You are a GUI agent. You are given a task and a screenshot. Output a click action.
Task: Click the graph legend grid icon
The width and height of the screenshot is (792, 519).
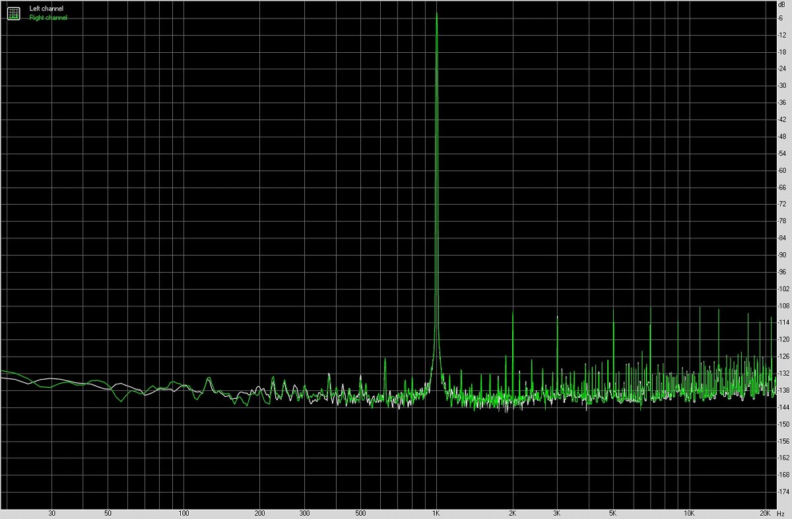pos(14,13)
